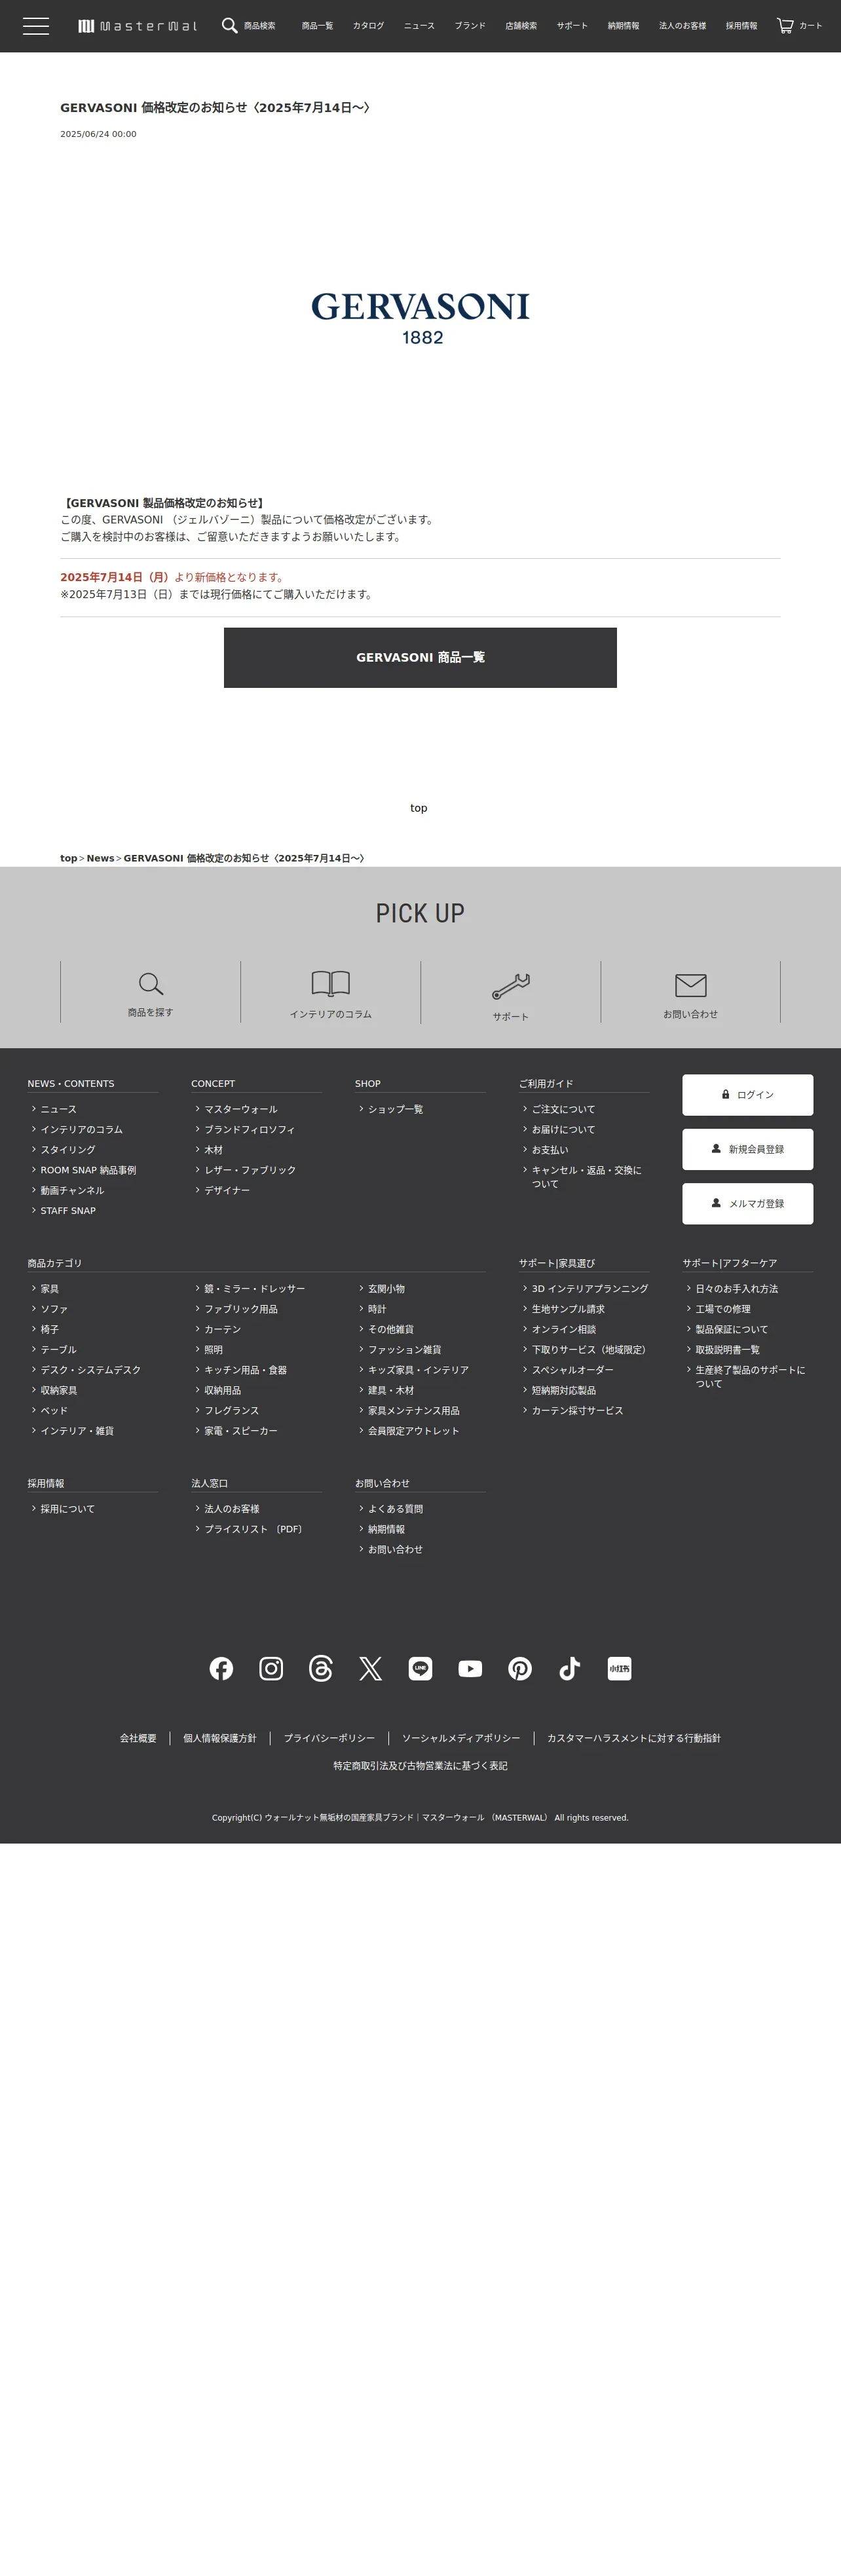Select ブランド in the header menu
The width and height of the screenshot is (841, 2576).
(470, 26)
